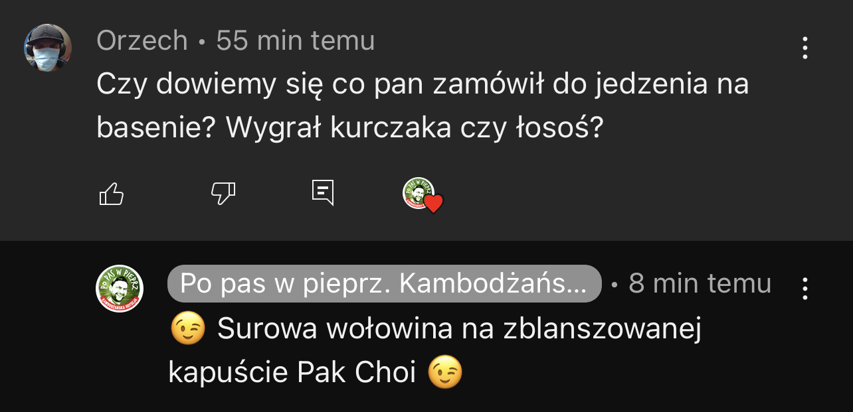Click the "55 min temu" timestamp
This screenshot has width=853, height=412.
coord(296,41)
